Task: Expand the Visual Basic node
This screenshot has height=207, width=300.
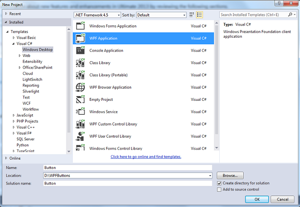Action: [13, 38]
